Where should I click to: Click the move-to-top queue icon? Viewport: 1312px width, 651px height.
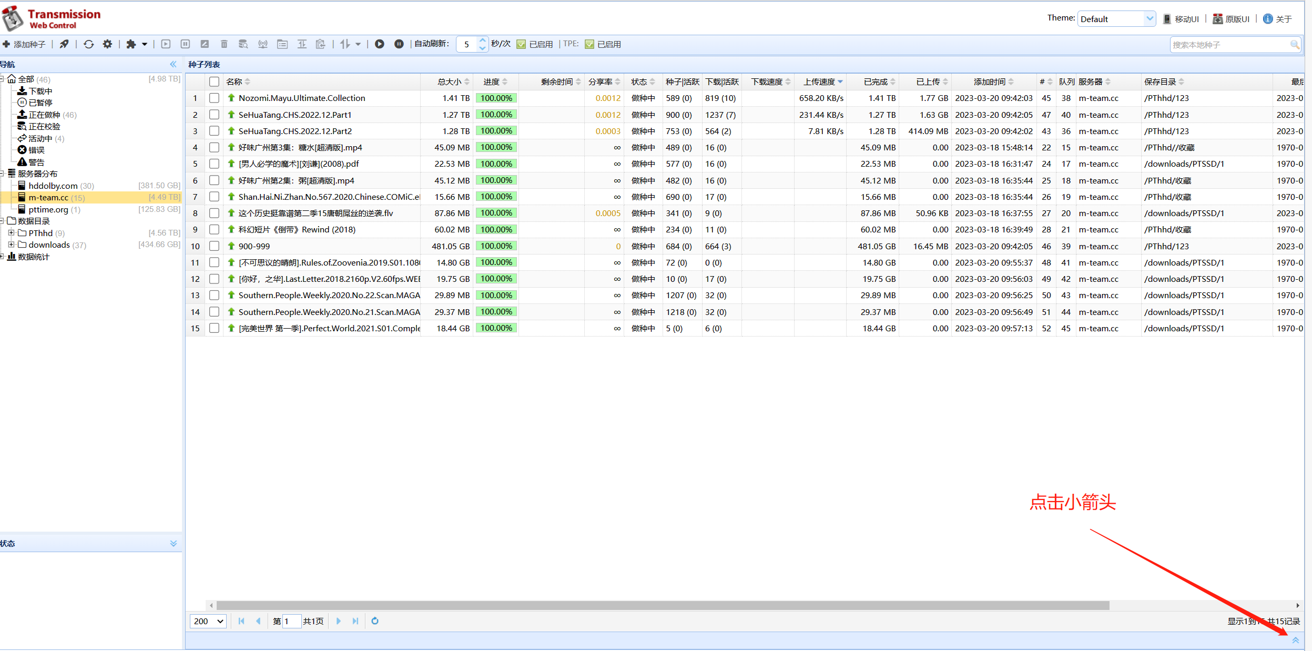tap(302, 44)
